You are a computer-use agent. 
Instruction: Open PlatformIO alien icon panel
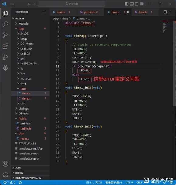[x=5, y=68]
